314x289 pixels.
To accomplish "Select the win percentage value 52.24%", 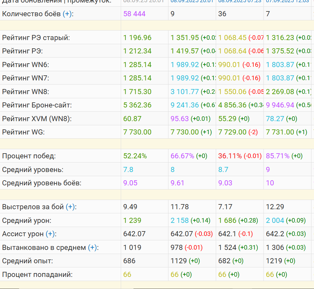I will (x=135, y=156).
